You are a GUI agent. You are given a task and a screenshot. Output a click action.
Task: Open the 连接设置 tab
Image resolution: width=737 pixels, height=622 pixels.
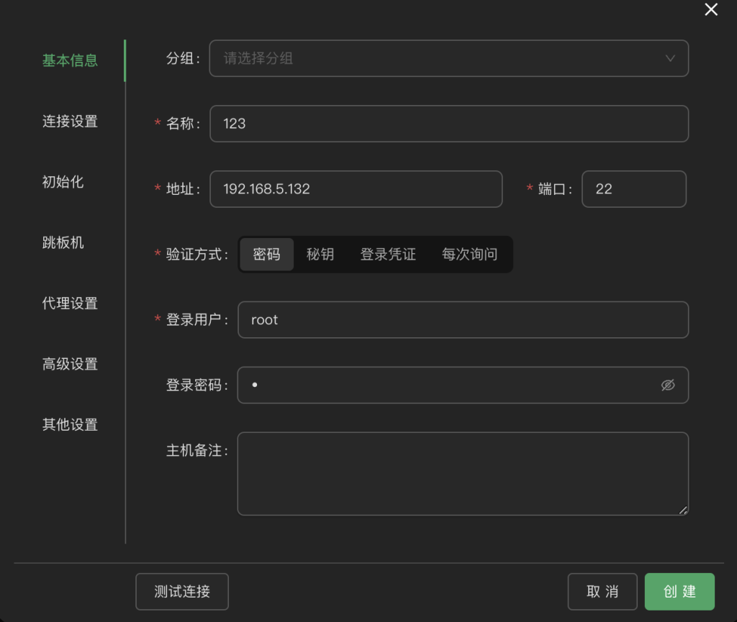point(70,122)
